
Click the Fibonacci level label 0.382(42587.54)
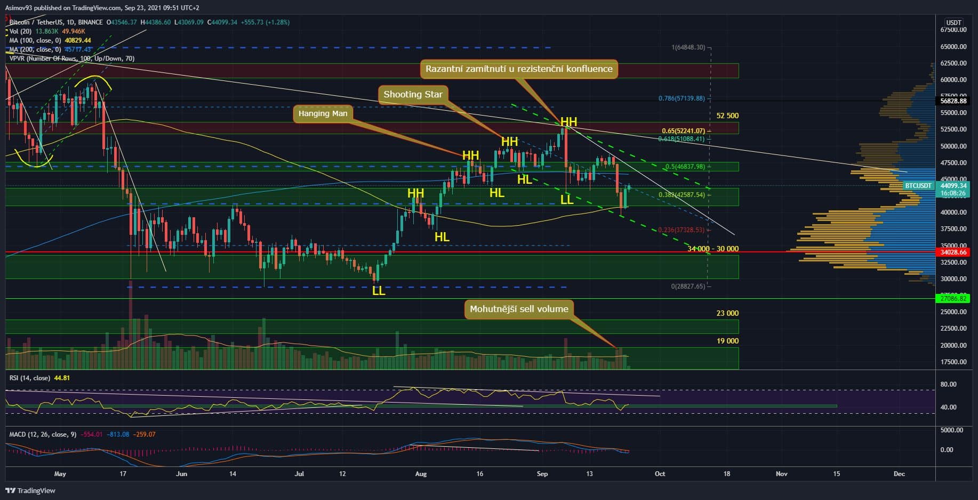(682, 195)
